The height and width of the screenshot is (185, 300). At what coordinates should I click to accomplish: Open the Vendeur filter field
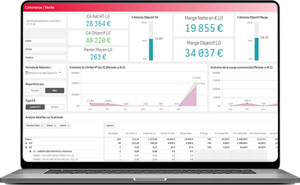click(x=45, y=57)
